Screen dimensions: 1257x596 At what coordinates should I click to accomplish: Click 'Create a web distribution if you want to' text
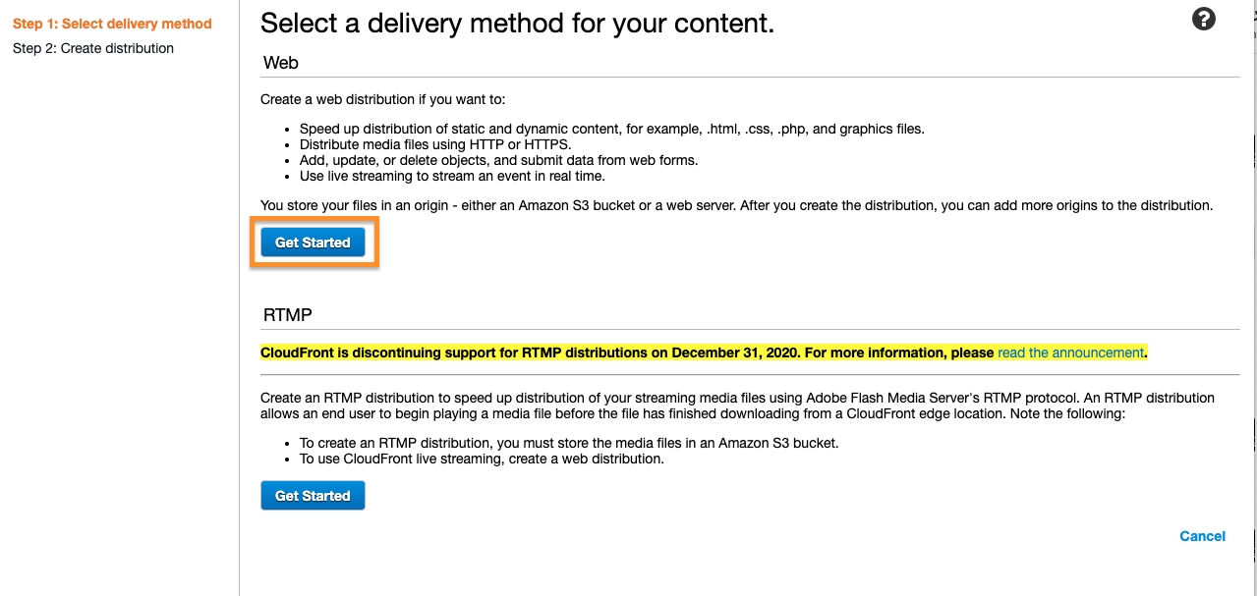coord(382,99)
